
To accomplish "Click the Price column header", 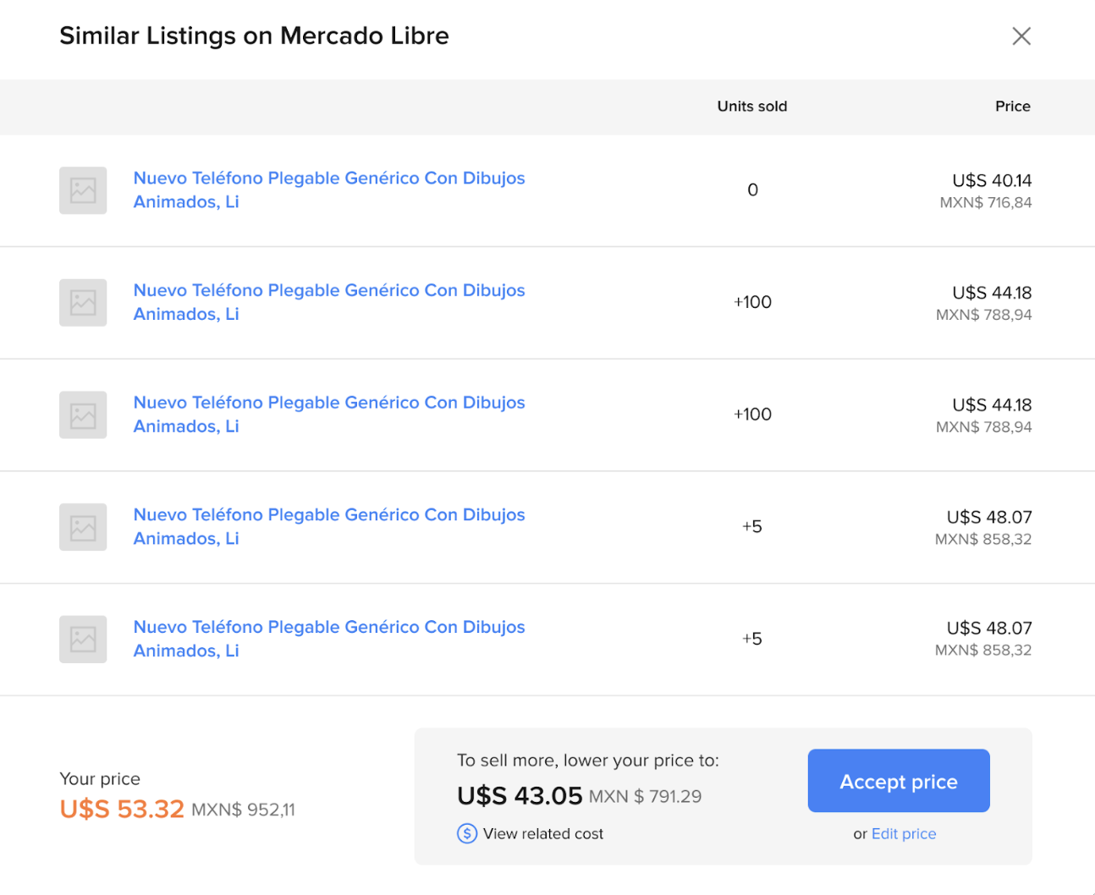I will 1013,107.
